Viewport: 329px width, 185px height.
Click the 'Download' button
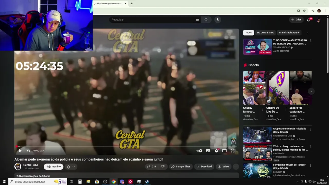click(x=204, y=166)
